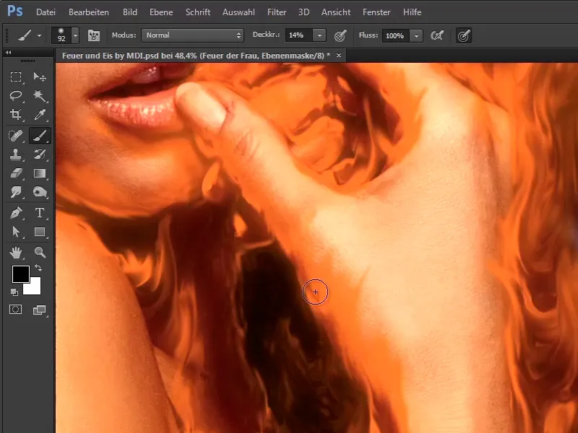Swap foreground and background colors
Viewport: 578px width, 433px height.
[38, 268]
